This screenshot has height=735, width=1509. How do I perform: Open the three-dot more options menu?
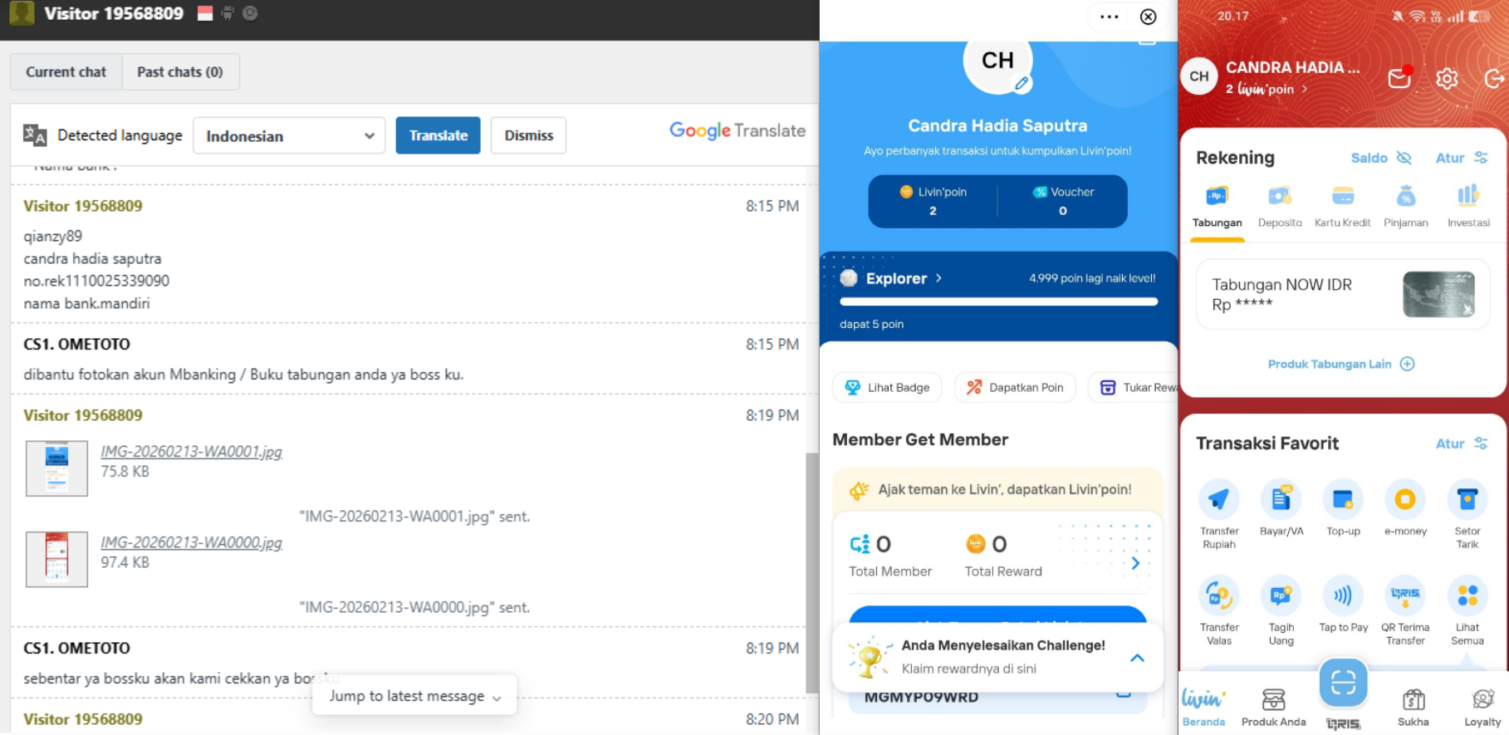pos(1110,17)
